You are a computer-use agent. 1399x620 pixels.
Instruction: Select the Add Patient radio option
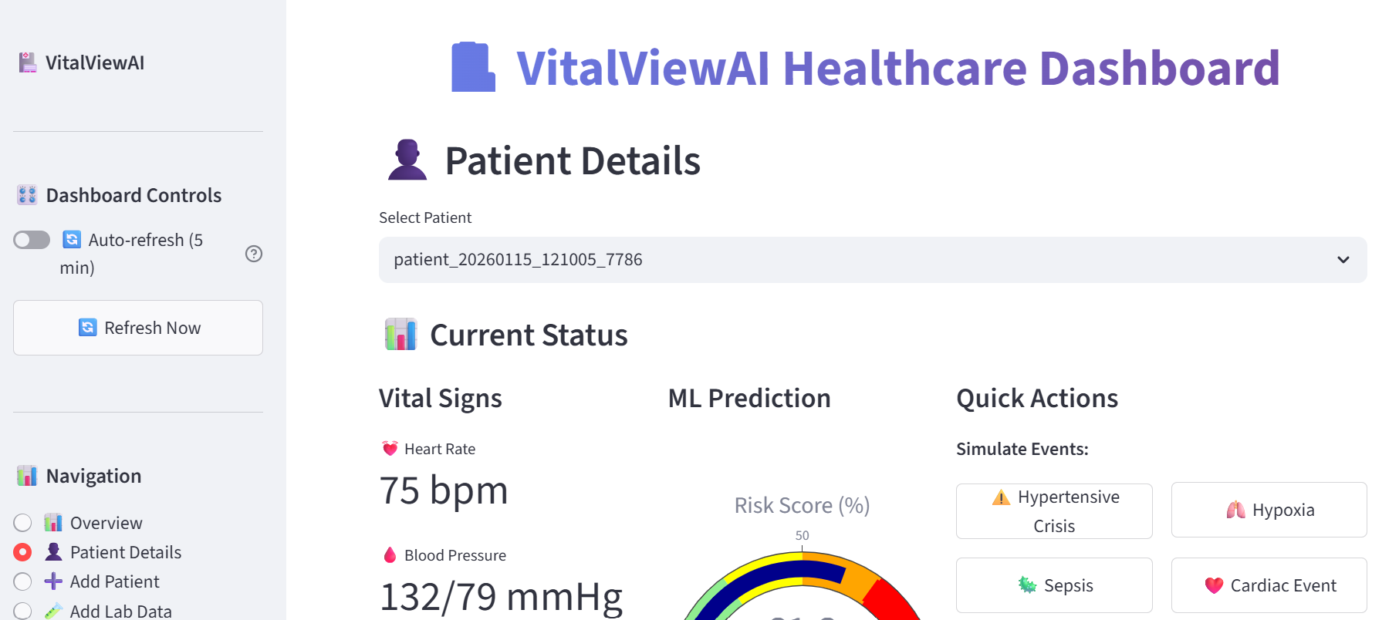[23, 581]
